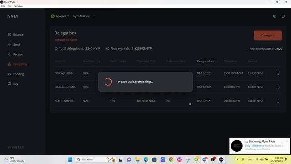The height and width of the screenshot is (164, 291).
Task: Click node ID 2XSCWy...8jtdr
Action: coord(64,73)
